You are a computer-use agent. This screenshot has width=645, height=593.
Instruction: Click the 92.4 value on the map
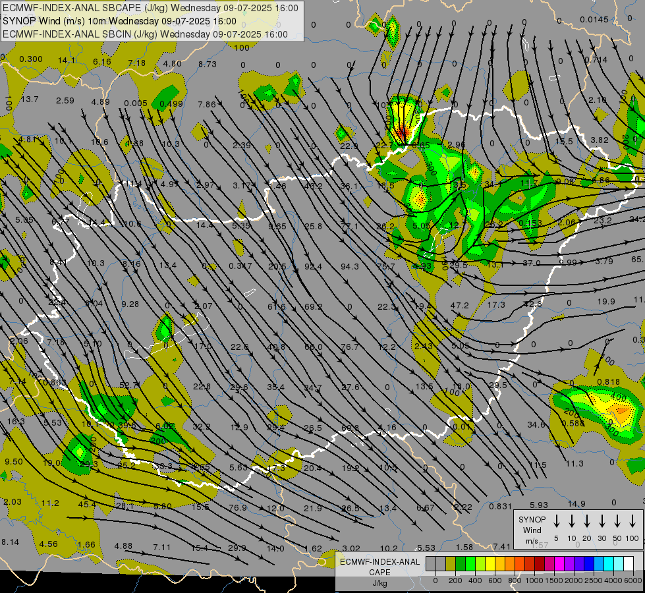(x=313, y=267)
